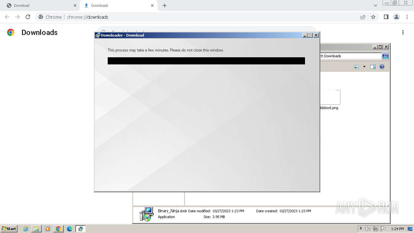The image size is (414, 233).
Task: Open the tab search dropdown
Action: click(x=375, y=6)
